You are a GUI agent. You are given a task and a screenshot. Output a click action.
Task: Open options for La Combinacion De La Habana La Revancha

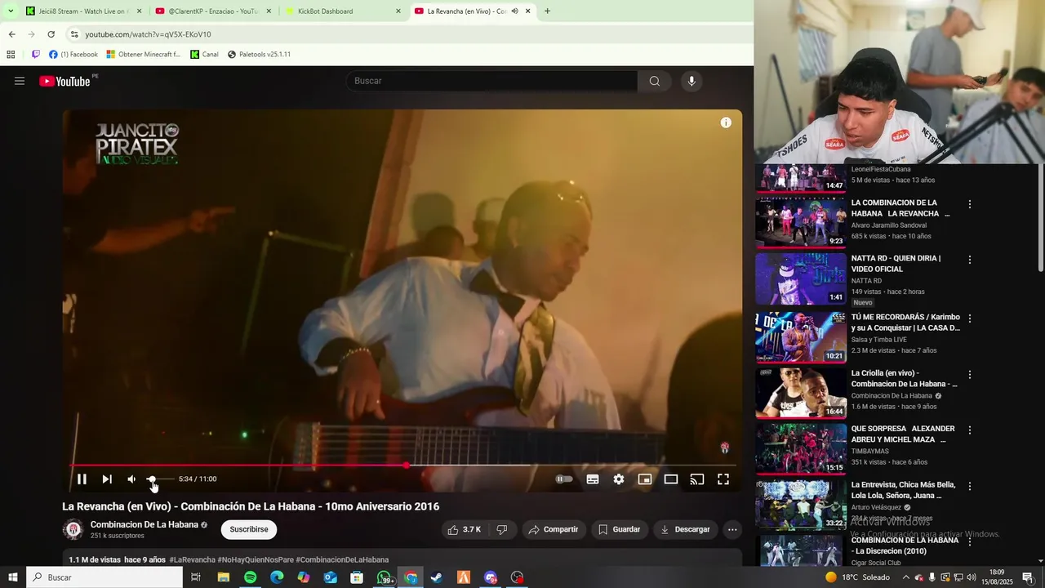(970, 204)
